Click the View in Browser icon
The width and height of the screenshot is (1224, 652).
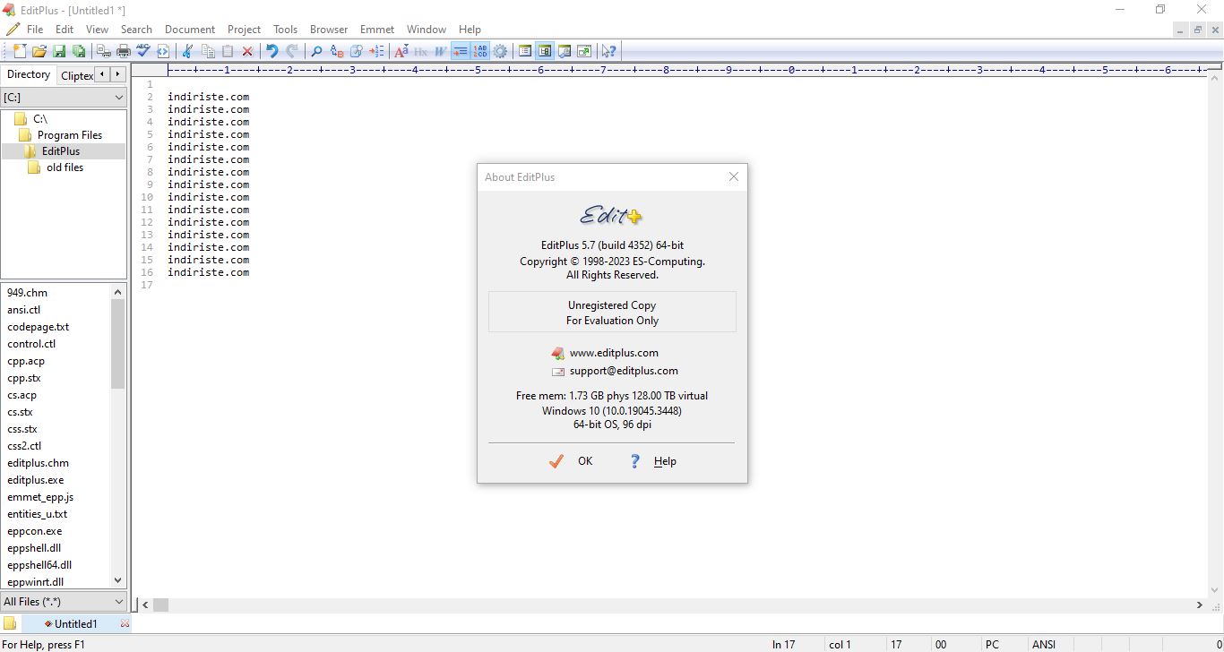pyautogui.click(x=163, y=51)
